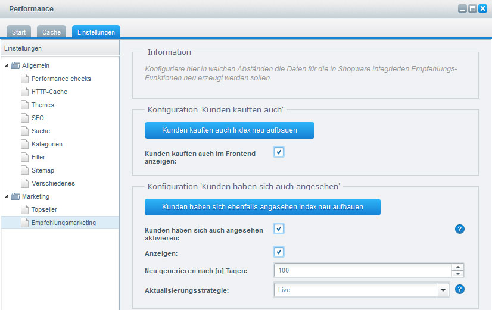
Task: Click the Topseller document icon
Action: tap(25, 209)
